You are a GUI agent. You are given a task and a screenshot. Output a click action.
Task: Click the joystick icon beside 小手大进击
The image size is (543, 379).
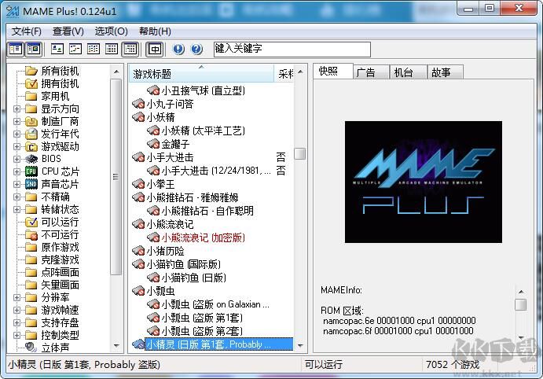pyautogui.click(x=138, y=157)
